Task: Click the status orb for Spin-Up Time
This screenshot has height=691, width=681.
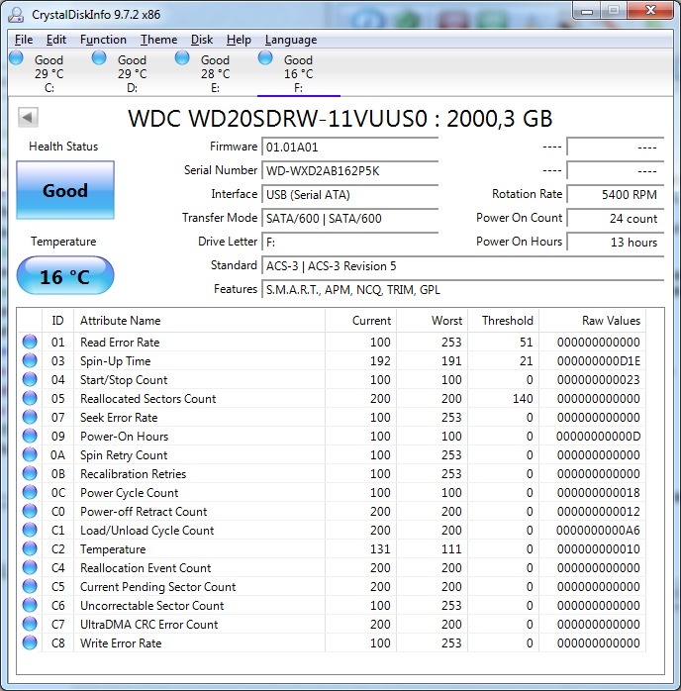Action: click(30, 360)
